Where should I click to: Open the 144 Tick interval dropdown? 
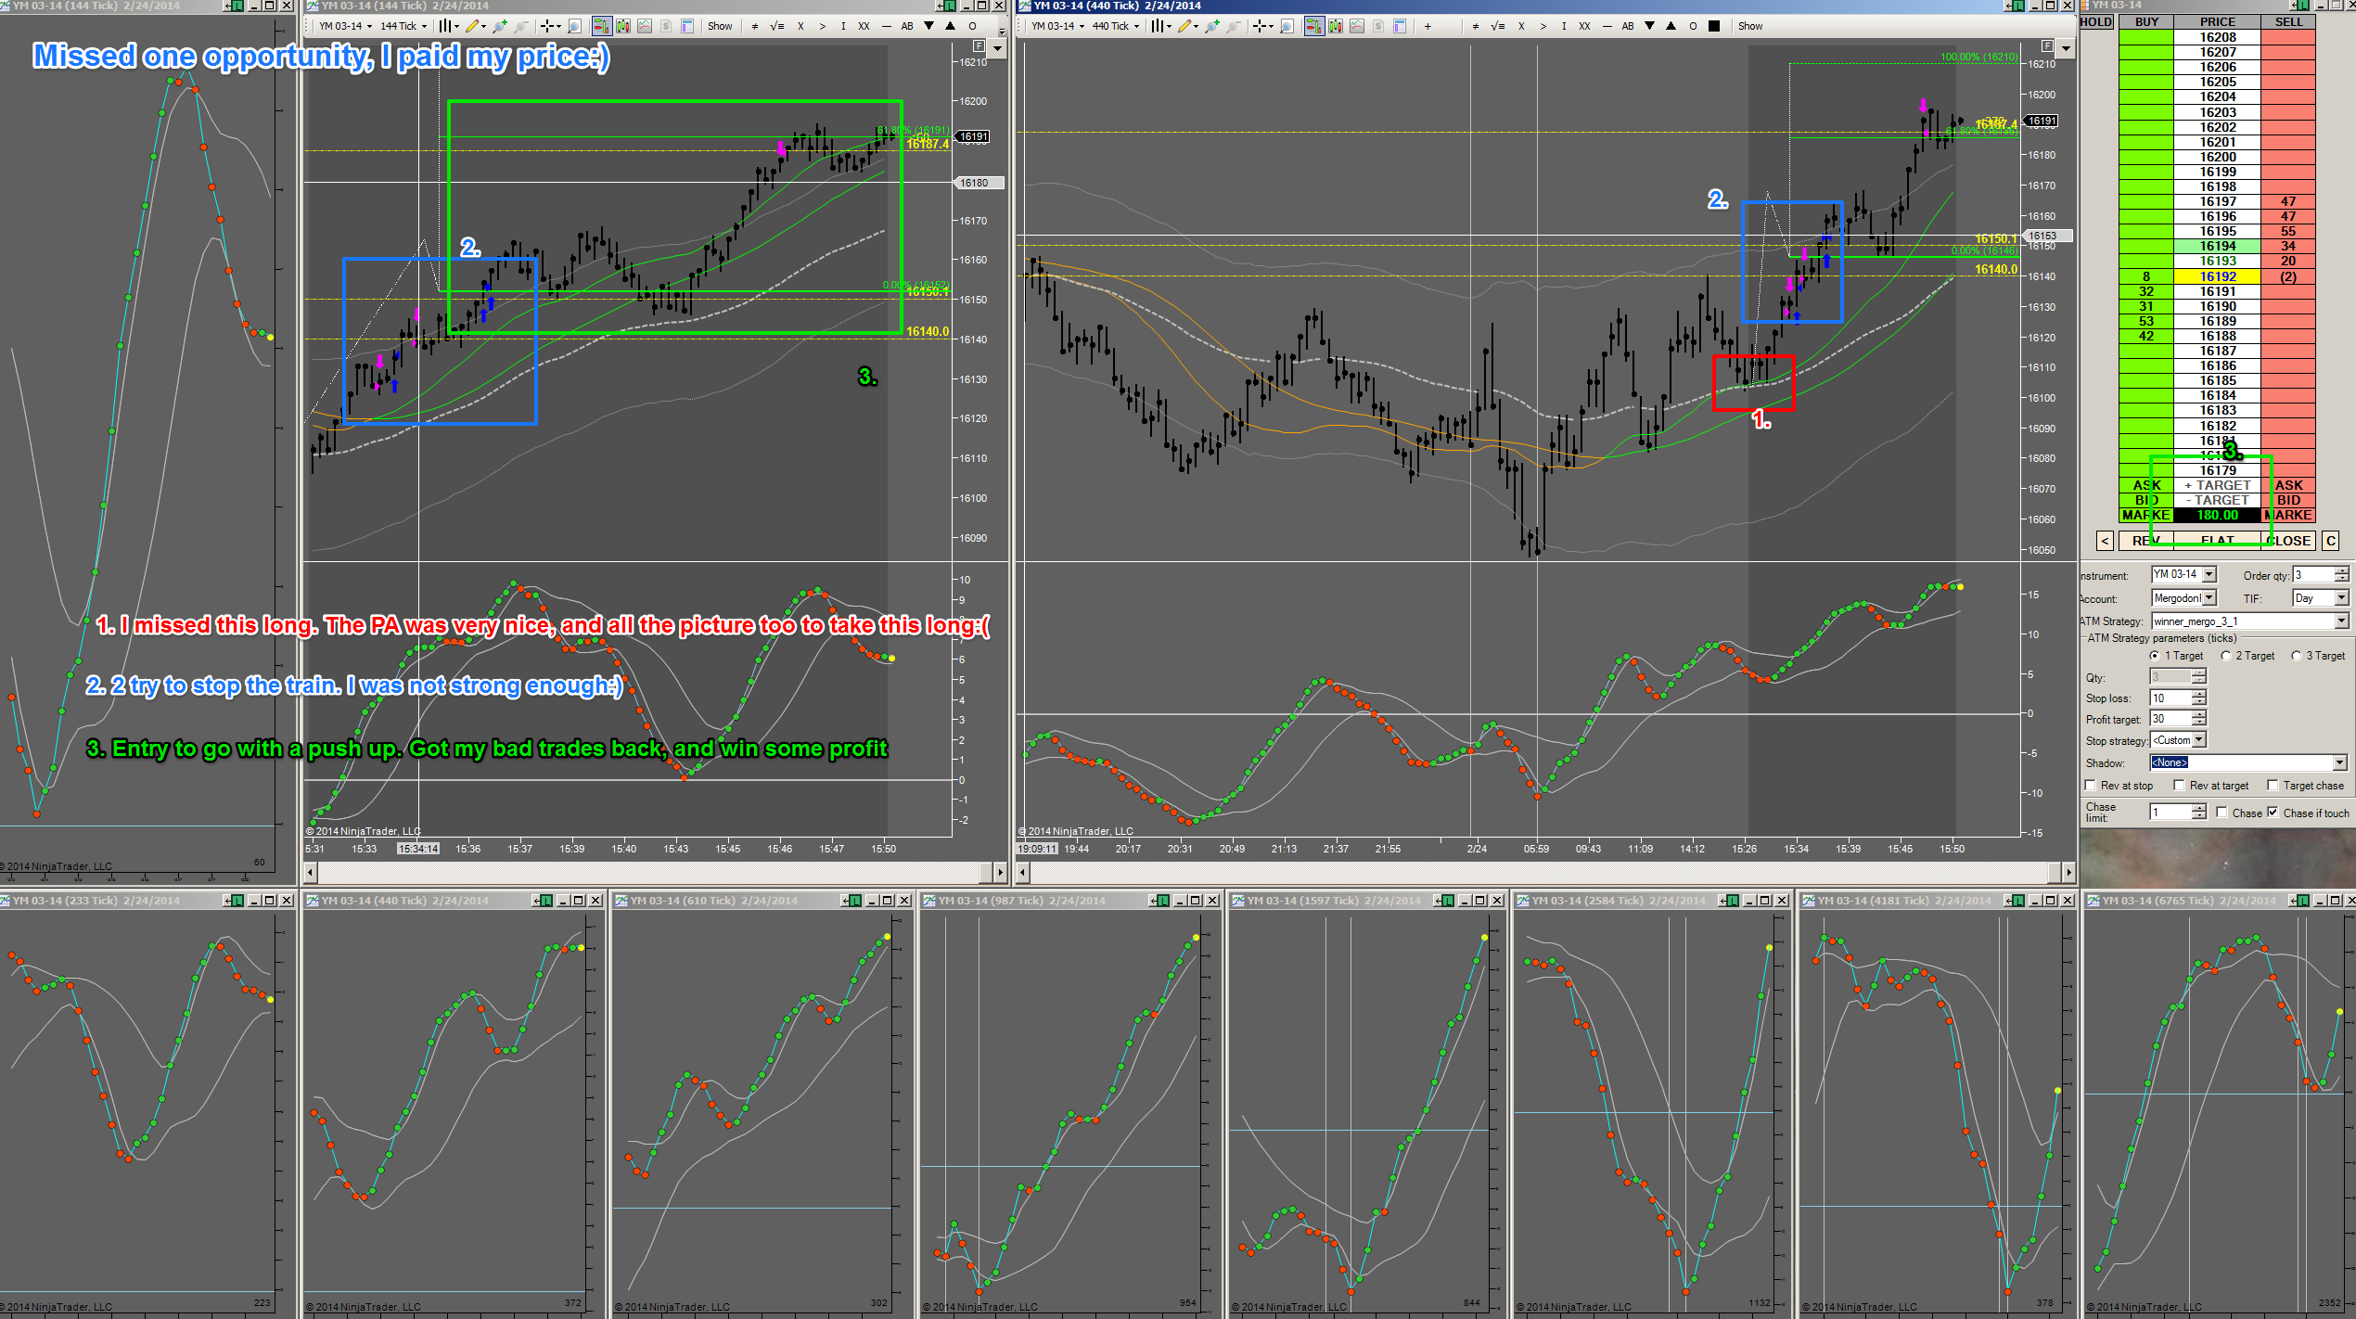[403, 26]
